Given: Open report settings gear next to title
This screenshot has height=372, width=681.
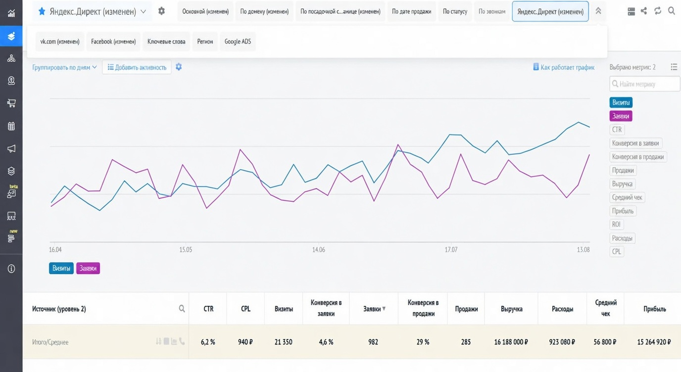Looking at the screenshot, I should (161, 11).
